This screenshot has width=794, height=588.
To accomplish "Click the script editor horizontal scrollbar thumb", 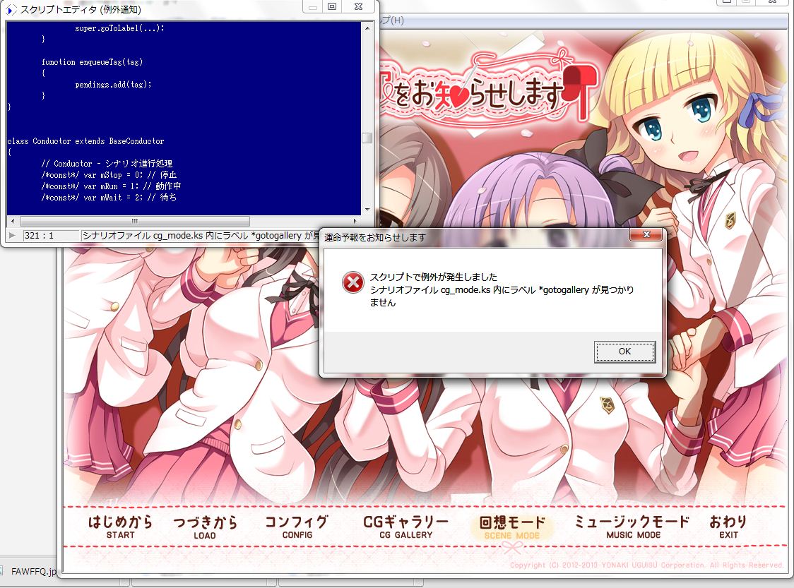I will (x=135, y=221).
